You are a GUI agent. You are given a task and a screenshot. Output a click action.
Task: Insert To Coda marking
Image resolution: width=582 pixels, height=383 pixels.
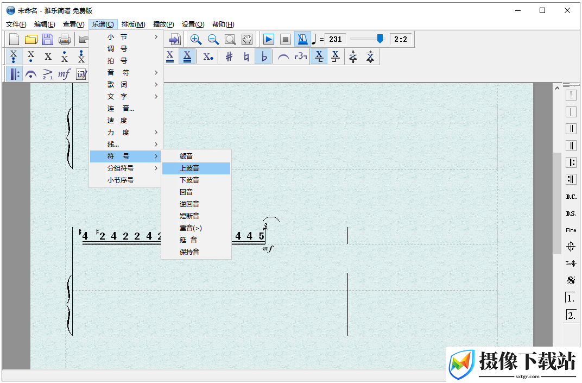pos(571,263)
